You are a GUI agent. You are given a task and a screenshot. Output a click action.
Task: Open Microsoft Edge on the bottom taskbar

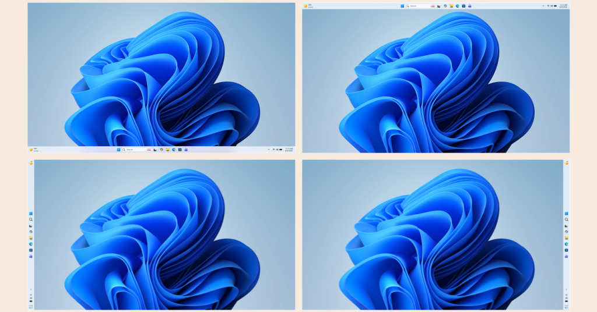174,150
